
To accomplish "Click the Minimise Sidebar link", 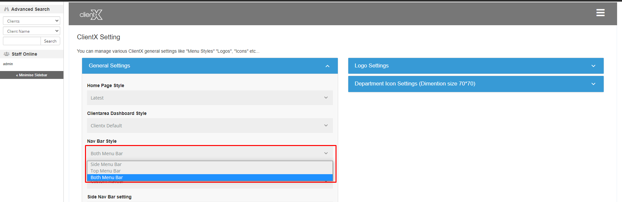I will click(x=32, y=75).
